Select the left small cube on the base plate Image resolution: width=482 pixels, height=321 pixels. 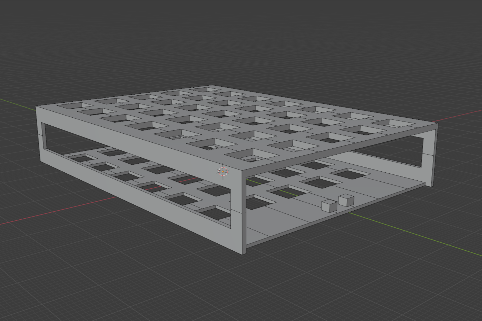tap(329, 205)
